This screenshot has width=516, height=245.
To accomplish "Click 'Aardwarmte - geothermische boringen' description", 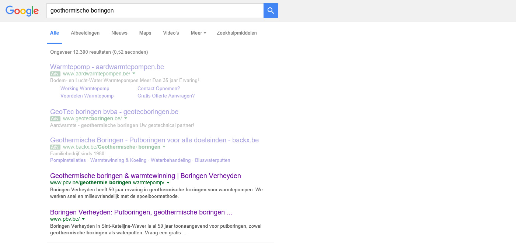I will [x=122, y=125].
